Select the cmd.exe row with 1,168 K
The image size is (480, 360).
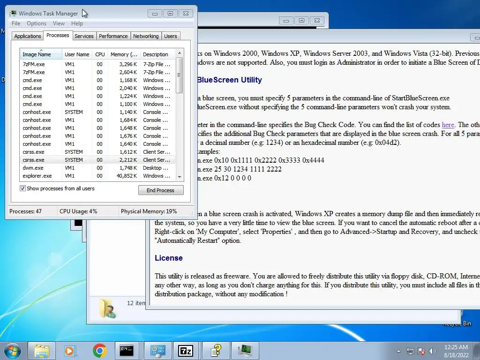[97, 80]
